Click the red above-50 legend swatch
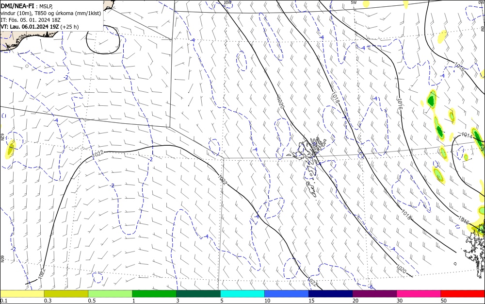The width and height of the screenshot is (485, 304). pyautogui.click(x=463, y=294)
